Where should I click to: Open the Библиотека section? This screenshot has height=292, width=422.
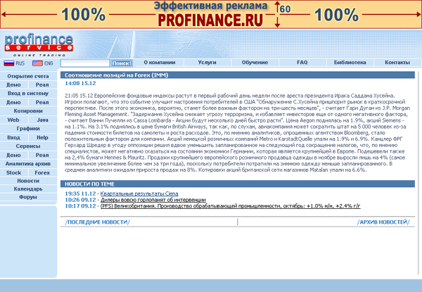pyautogui.click(x=350, y=63)
